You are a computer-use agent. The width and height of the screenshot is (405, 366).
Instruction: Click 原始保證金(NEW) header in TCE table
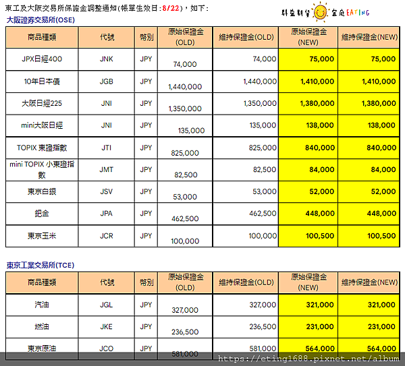coord(308,282)
